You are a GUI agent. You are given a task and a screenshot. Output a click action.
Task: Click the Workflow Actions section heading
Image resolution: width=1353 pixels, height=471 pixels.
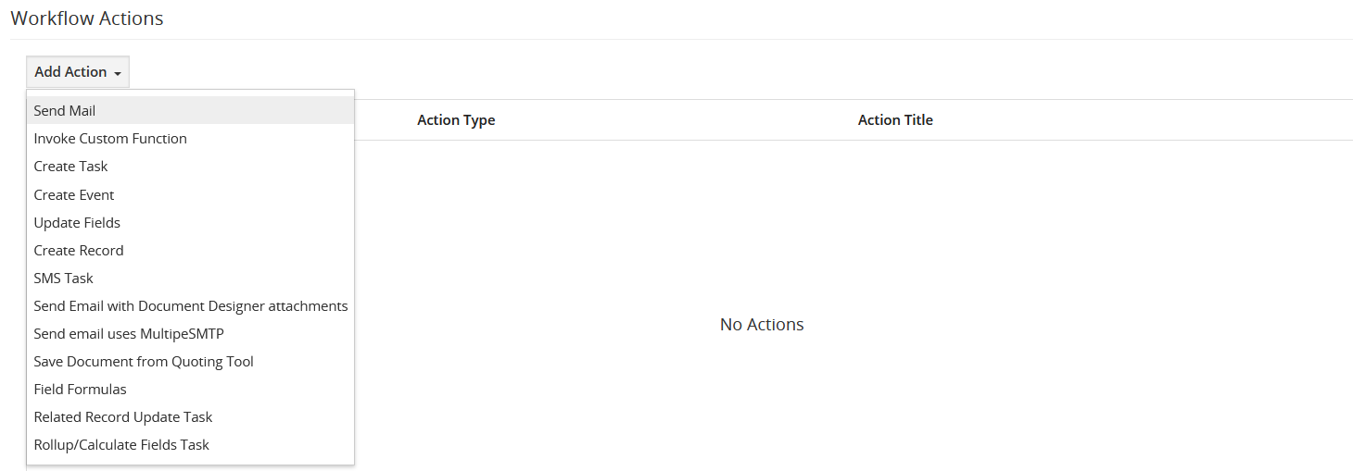pyautogui.click(x=87, y=19)
